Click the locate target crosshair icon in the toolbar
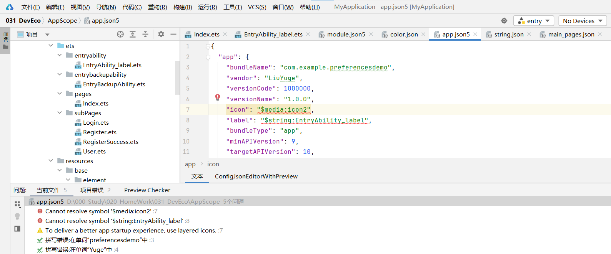 [x=504, y=21]
